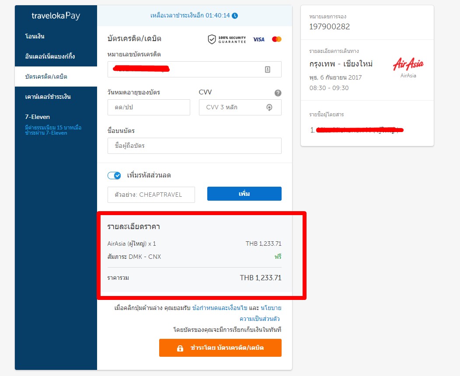This screenshot has width=460, height=376.
Task: Click the ชื่อผู้ถือบัตร cardholder name field
Action: pos(195,146)
